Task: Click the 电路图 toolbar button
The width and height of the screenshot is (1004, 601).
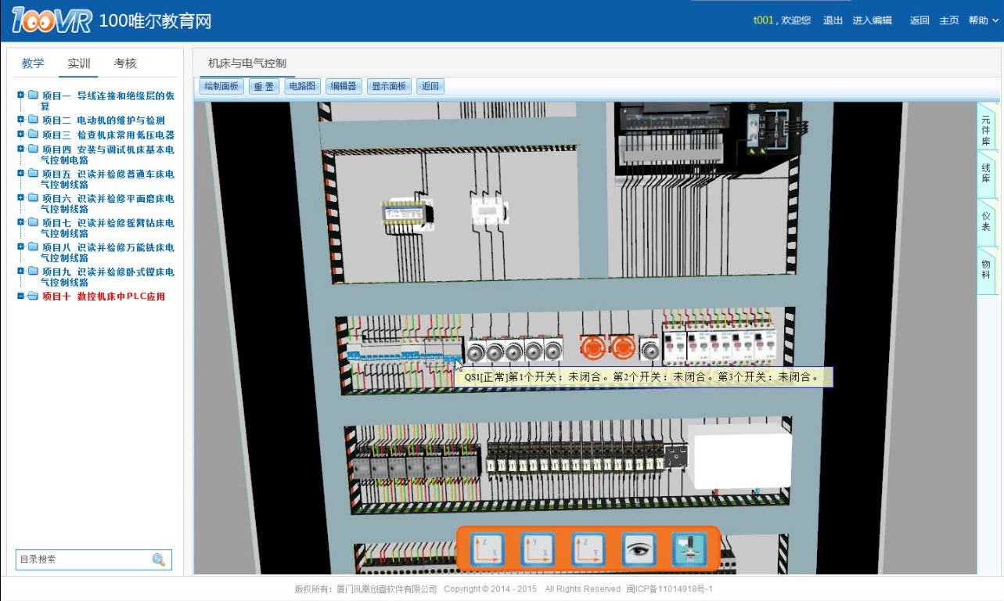Action: 302,86
